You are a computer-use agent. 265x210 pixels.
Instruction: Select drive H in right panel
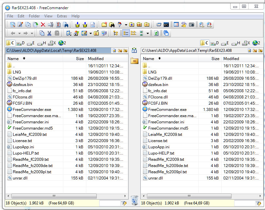[x=235, y=43]
